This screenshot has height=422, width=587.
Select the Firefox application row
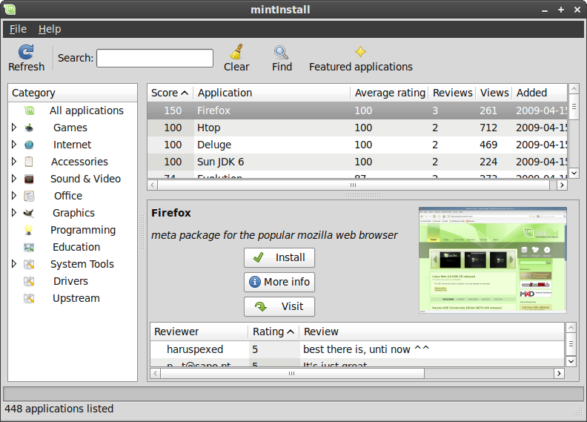[357, 111]
